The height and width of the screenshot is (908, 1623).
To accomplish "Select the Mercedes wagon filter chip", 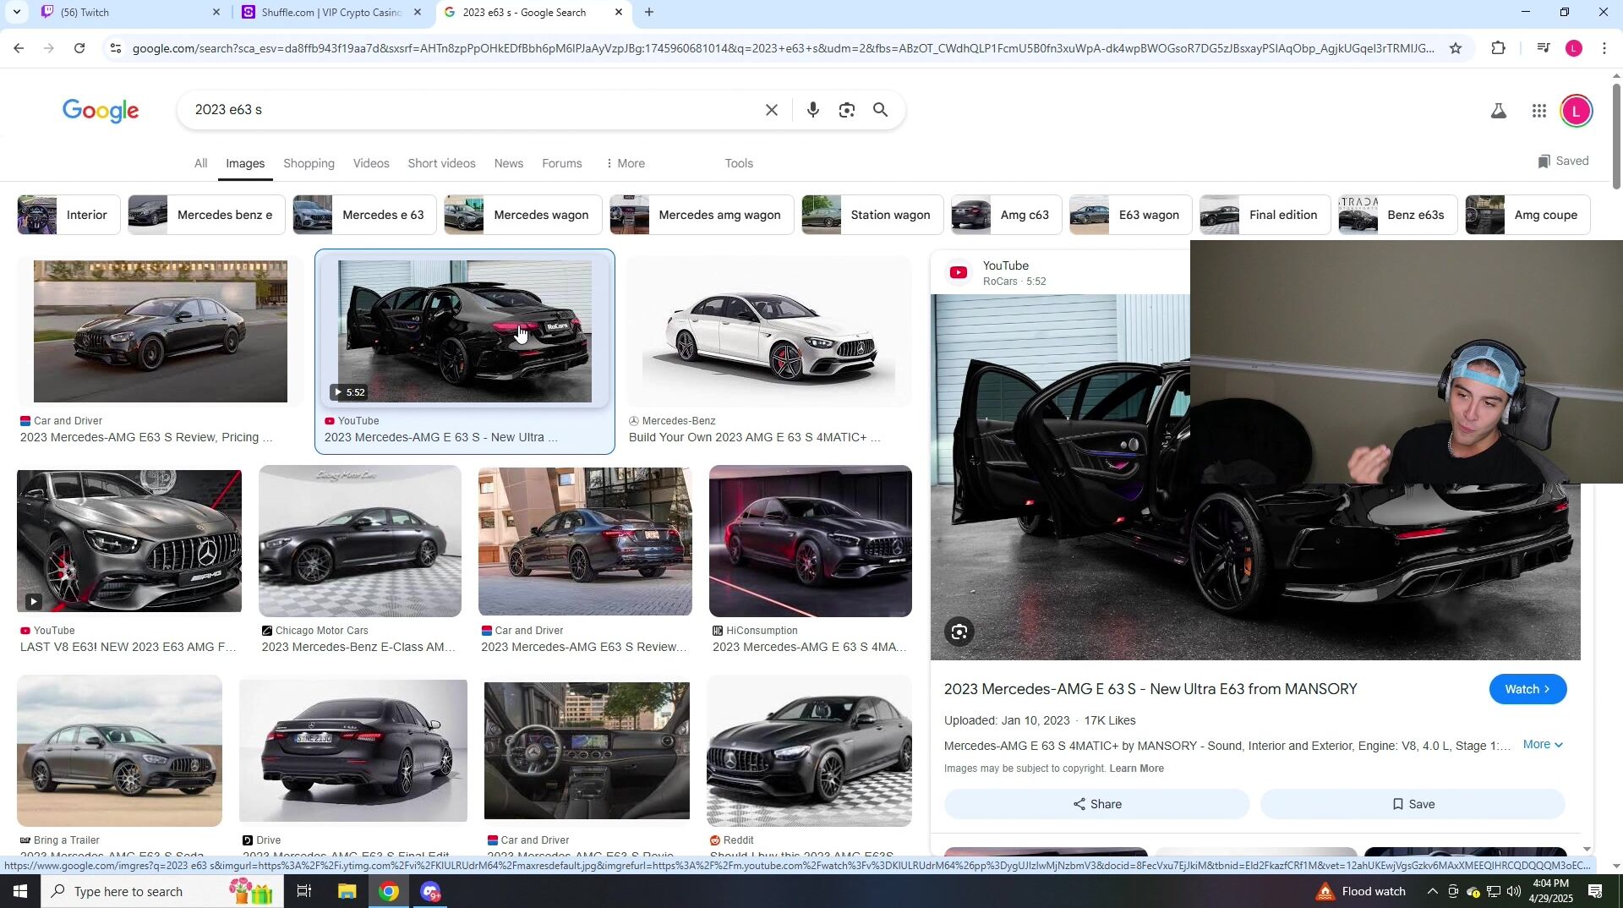I will (523, 215).
